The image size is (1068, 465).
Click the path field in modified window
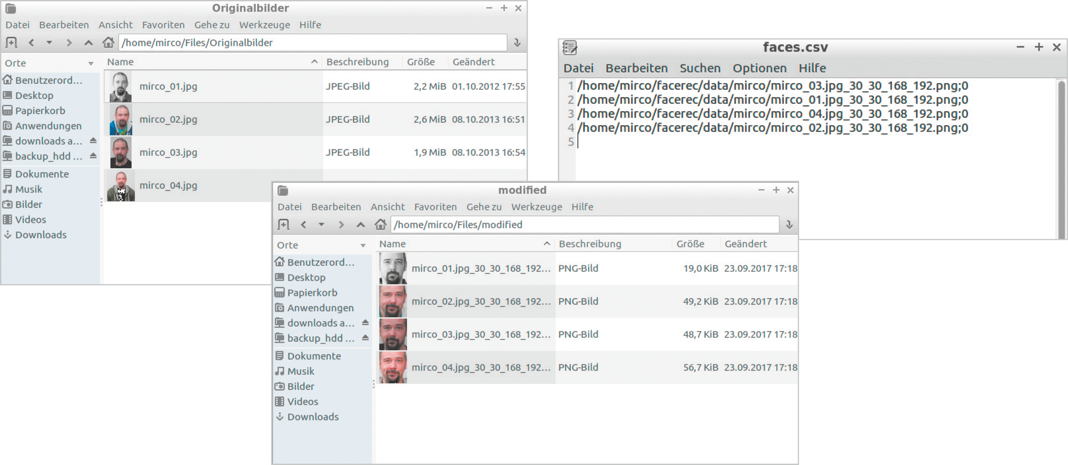point(584,225)
